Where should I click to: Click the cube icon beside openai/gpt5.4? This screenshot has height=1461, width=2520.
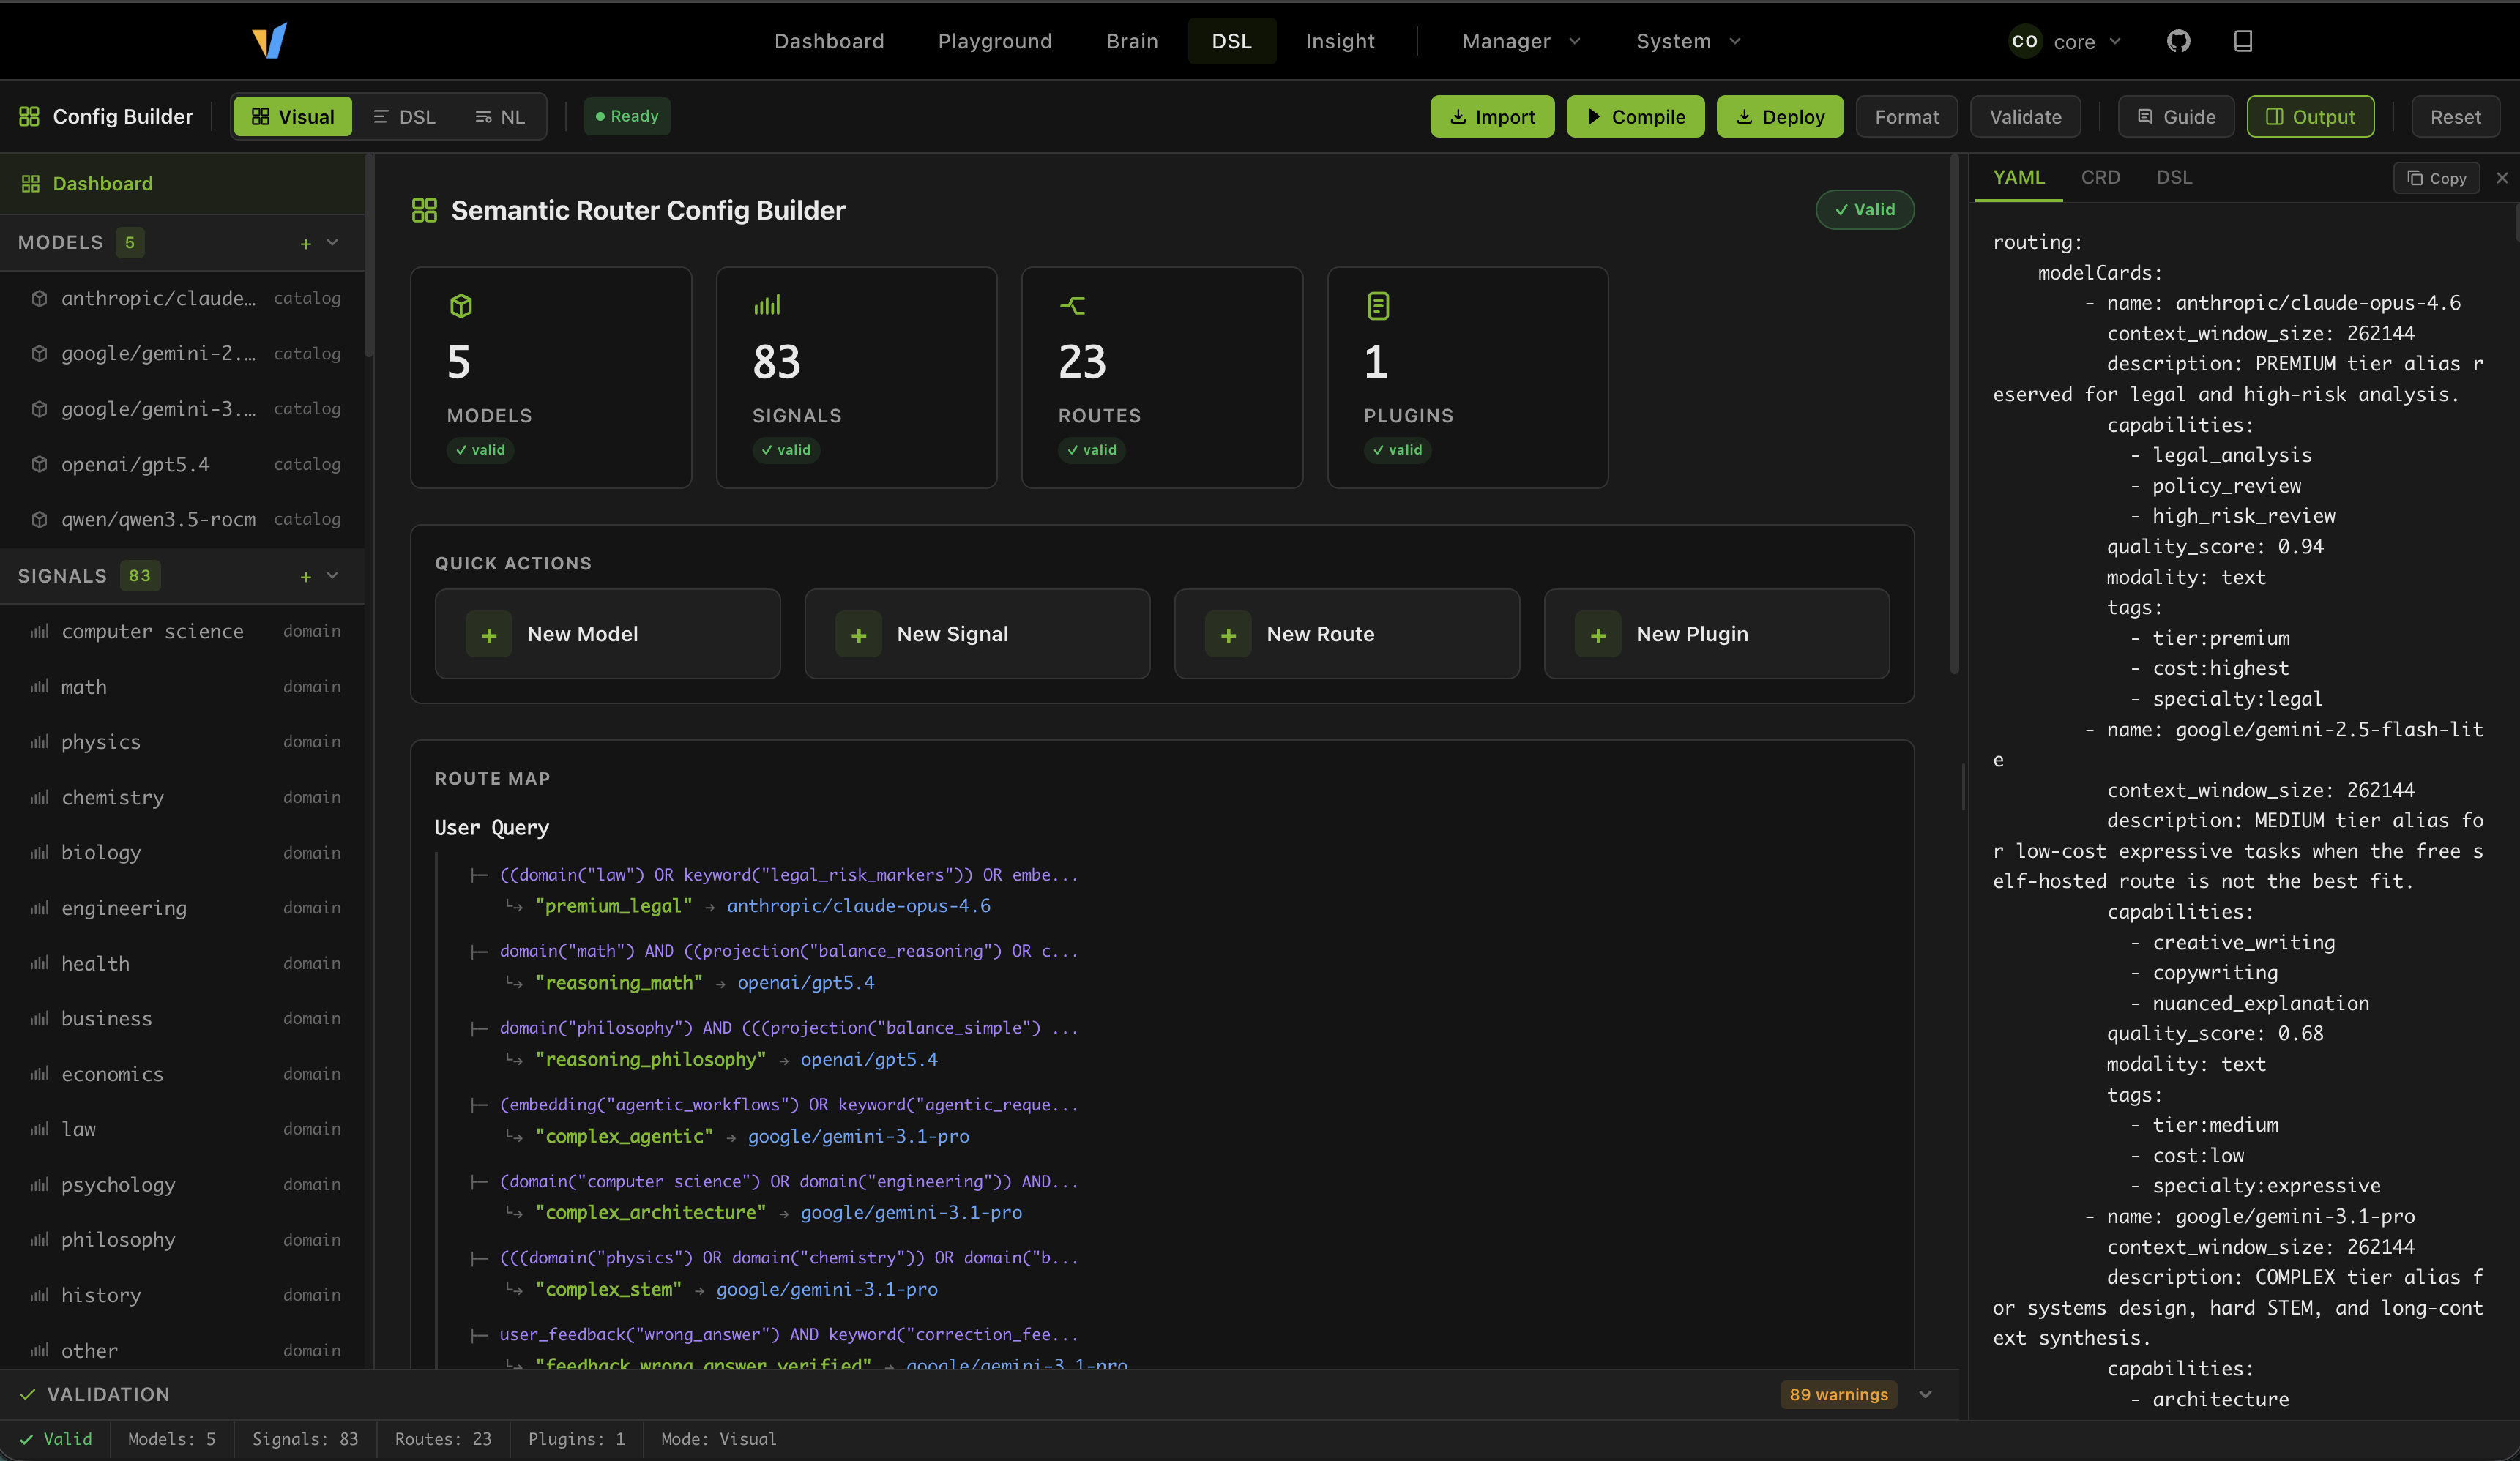[x=39, y=464]
